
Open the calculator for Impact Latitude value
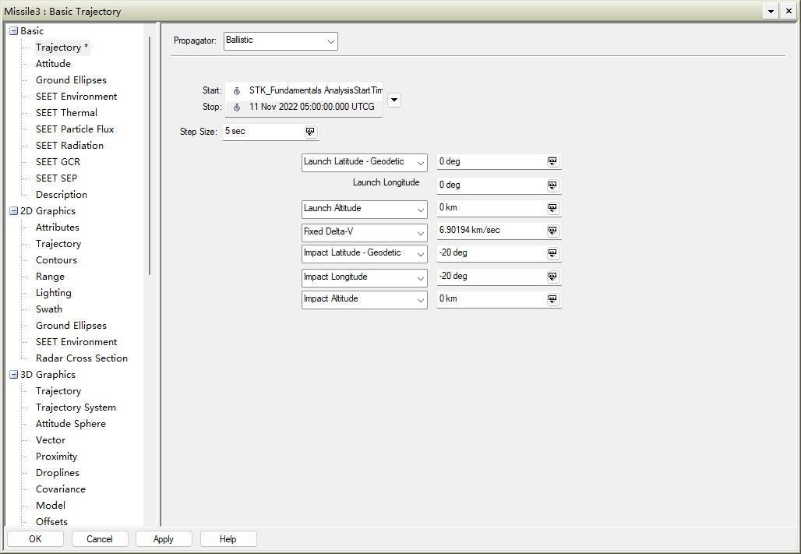click(552, 252)
